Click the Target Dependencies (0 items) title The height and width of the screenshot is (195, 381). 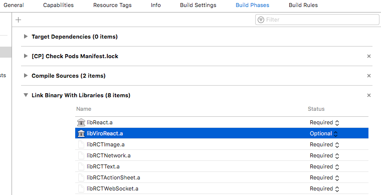pos(75,37)
